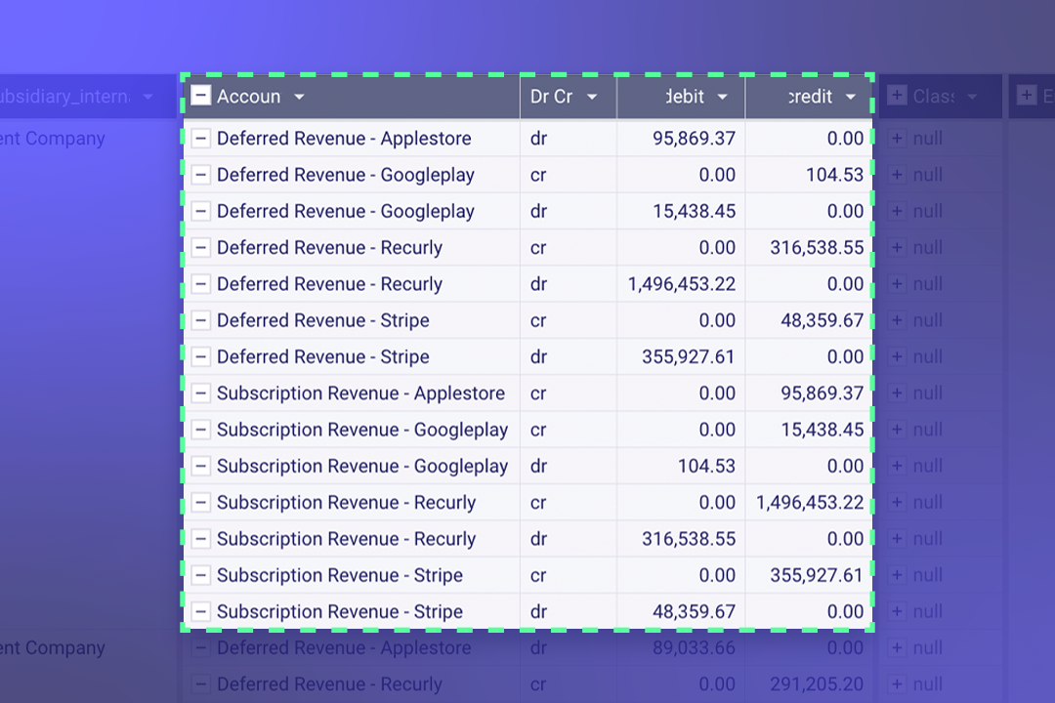Collapse the Subscription Revenue - Recurly cr row
The width and height of the screenshot is (1055, 703).
tap(200, 502)
